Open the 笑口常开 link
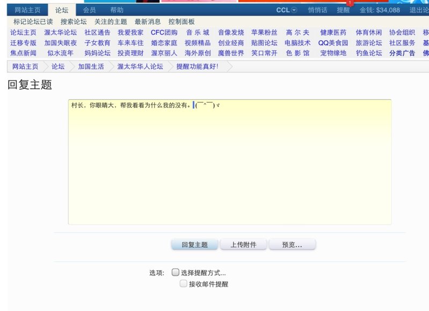 pos(264,53)
